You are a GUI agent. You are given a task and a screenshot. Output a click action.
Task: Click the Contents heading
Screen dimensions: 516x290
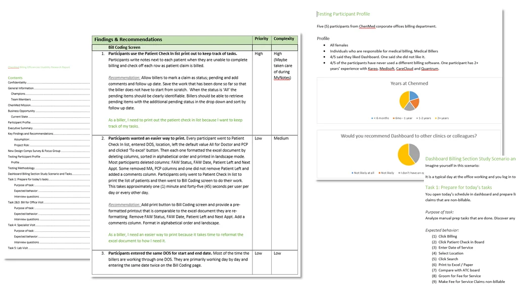click(x=15, y=78)
